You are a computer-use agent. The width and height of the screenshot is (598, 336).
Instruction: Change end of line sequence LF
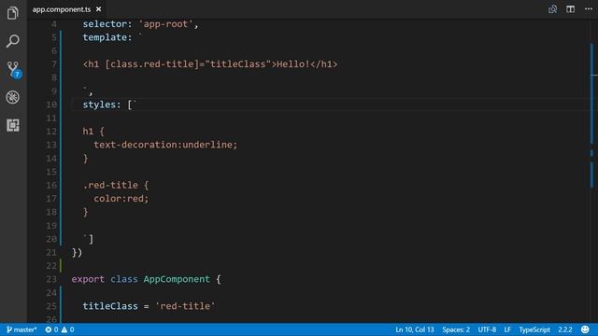(507, 329)
